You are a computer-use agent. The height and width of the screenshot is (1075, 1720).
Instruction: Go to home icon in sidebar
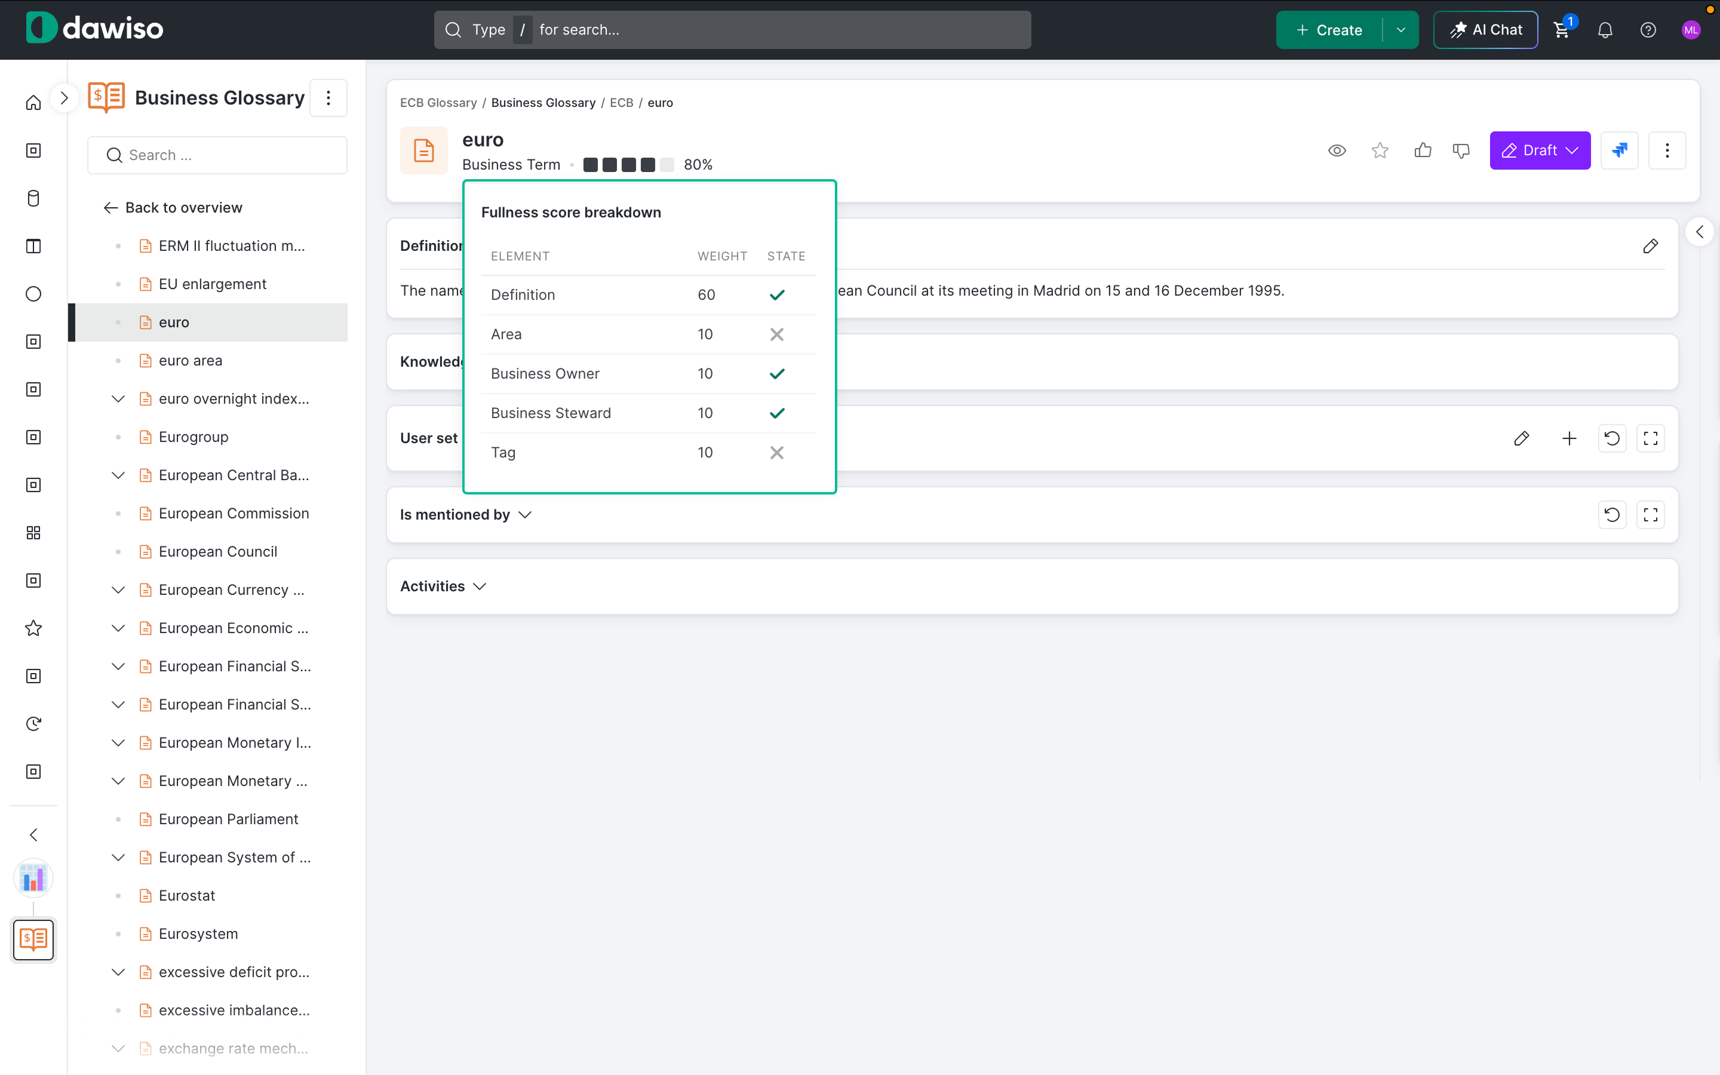33,103
